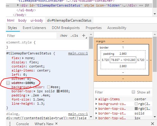Open the #eee background color swatch

pyautogui.click(x=49, y=87)
